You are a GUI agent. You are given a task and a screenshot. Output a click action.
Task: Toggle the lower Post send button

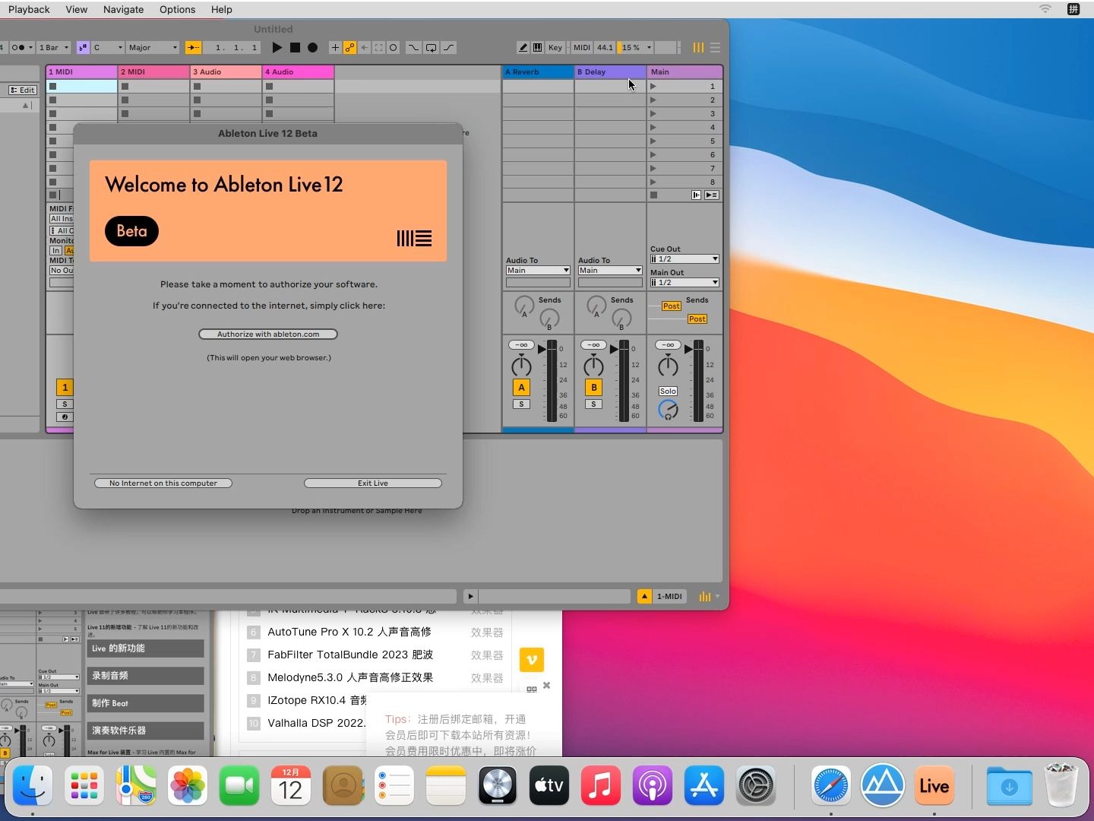pyautogui.click(x=697, y=319)
